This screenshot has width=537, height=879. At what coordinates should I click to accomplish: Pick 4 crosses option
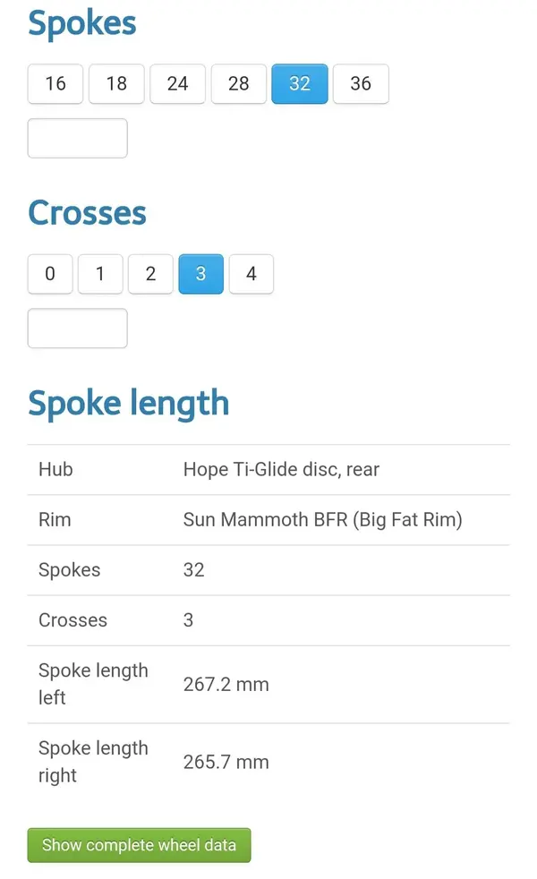[251, 274]
